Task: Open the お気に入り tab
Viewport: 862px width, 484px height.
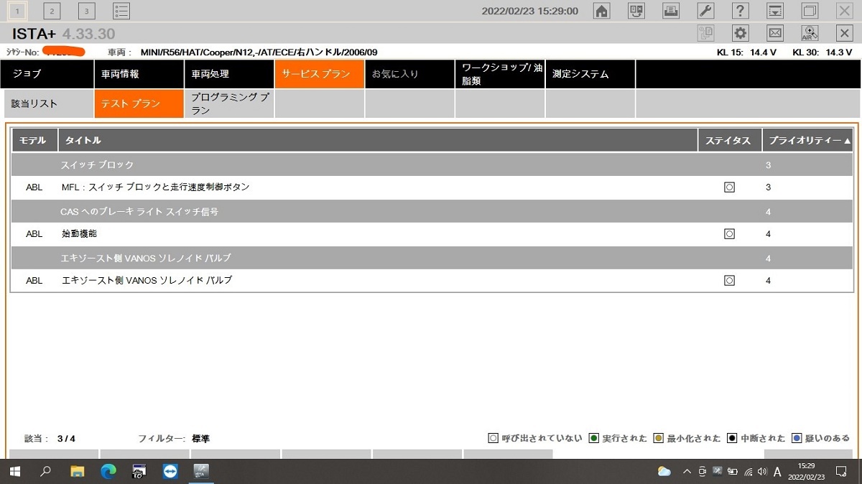Action: (x=409, y=74)
